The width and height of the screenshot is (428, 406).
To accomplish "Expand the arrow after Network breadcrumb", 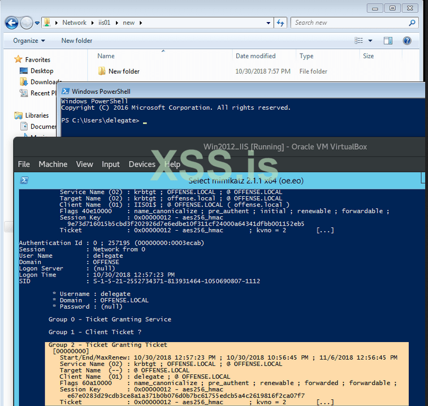I will (x=92, y=23).
